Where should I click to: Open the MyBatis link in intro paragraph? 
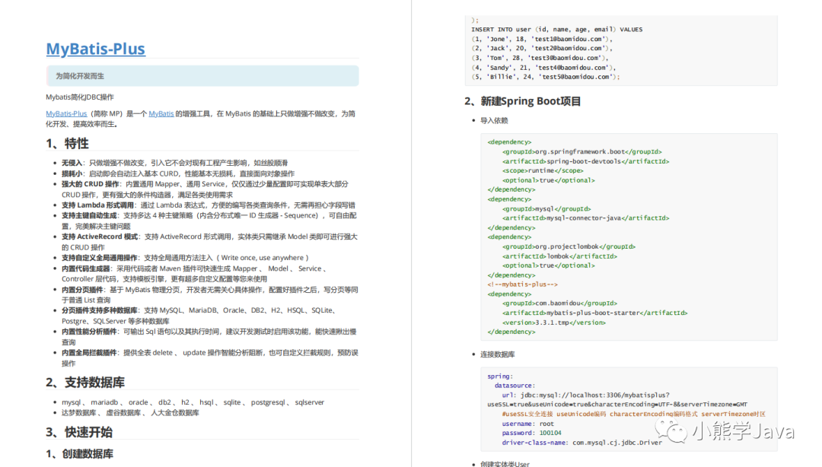161,114
